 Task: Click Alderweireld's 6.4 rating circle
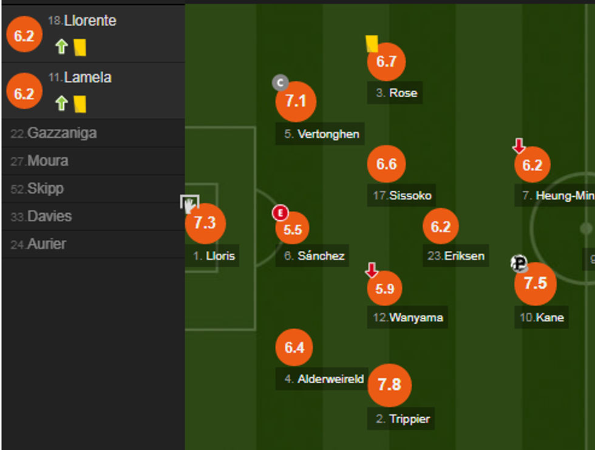click(x=294, y=347)
